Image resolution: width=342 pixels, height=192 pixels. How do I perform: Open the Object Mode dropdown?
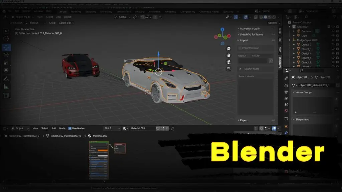tap(23, 17)
